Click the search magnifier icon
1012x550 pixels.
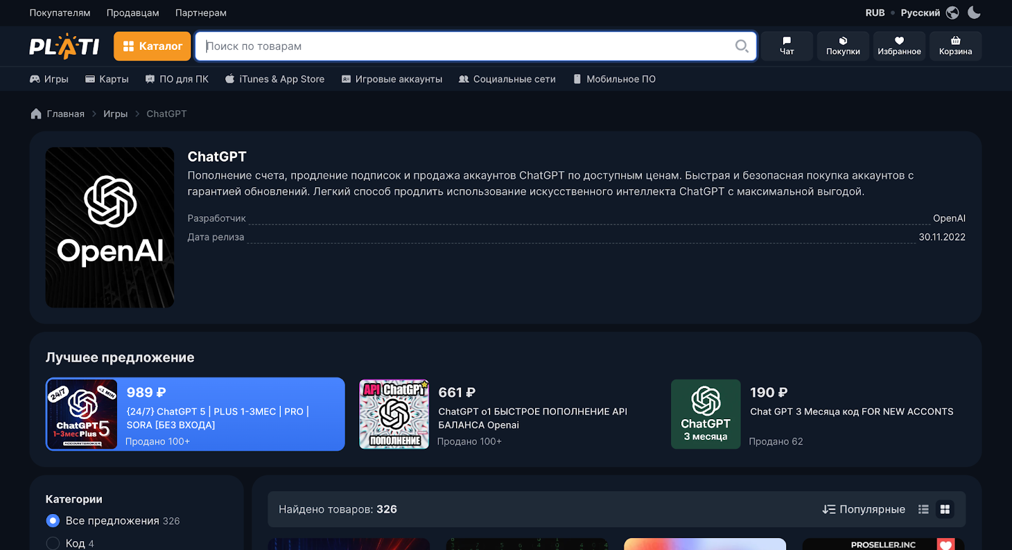click(741, 46)
